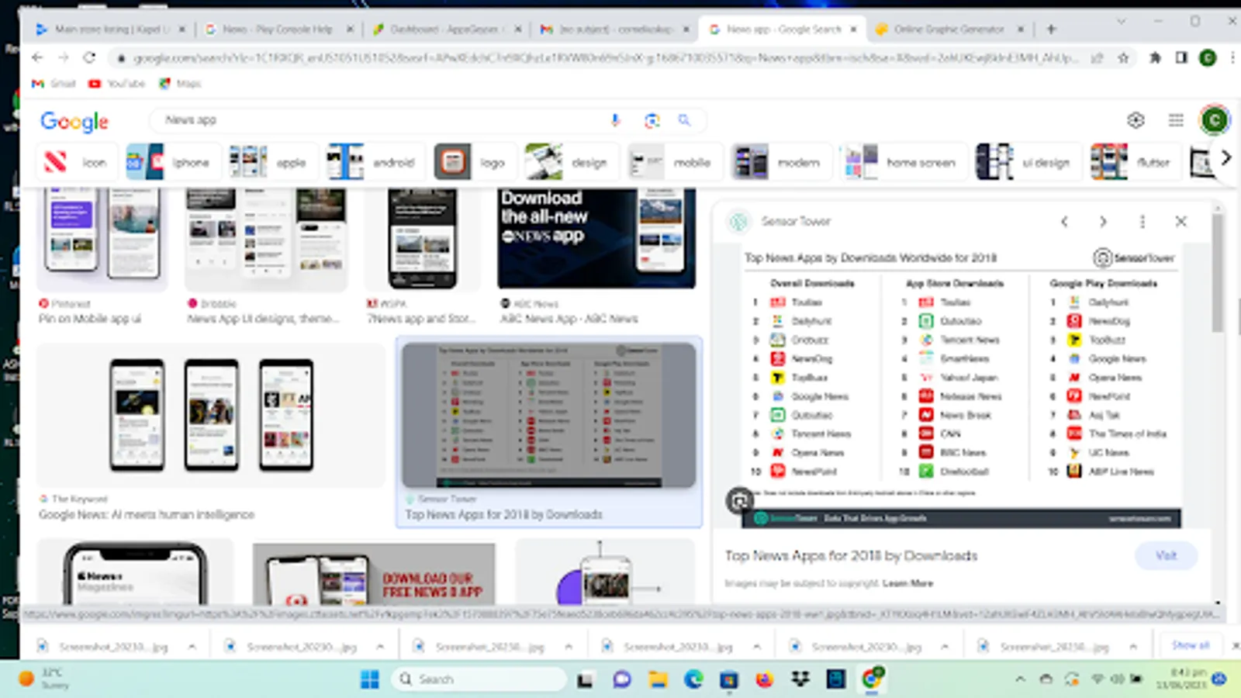This screenshot has width=1241, height=698.
Task: Click the Windows taskbar Search box
Action: [x=479, y=679]
